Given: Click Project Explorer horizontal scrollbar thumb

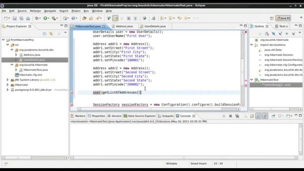Looking at the screenshot, I should pos(18,158).
